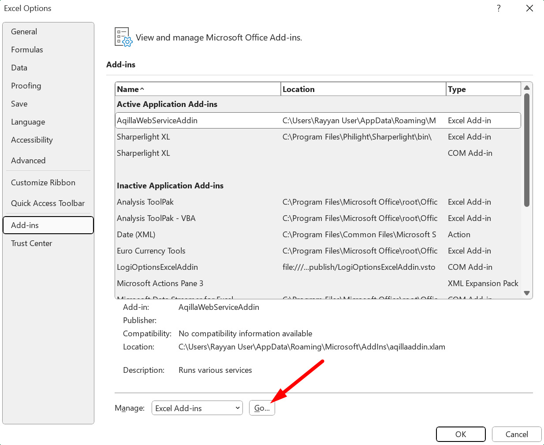Sort add-ins by Name column header
Viewport: 544px width, 445px height.
point(197,89)
